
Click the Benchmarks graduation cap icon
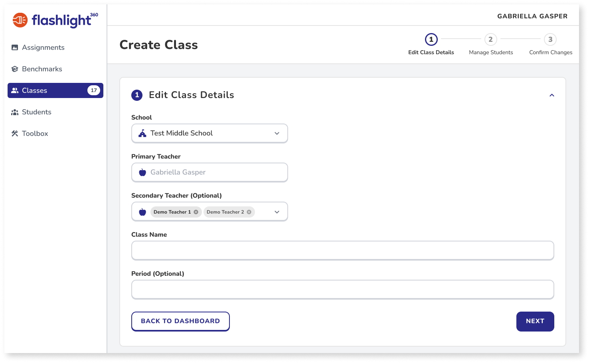(15, 69)
